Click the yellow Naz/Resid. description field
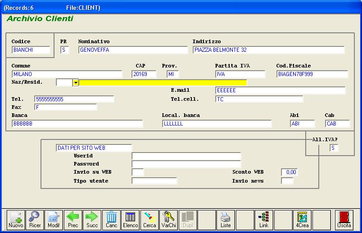Image resolution: width=362 pixels, height=233 pixels. point(163,83)
